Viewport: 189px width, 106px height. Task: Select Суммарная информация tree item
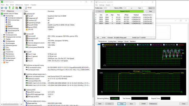click(15, 18)
